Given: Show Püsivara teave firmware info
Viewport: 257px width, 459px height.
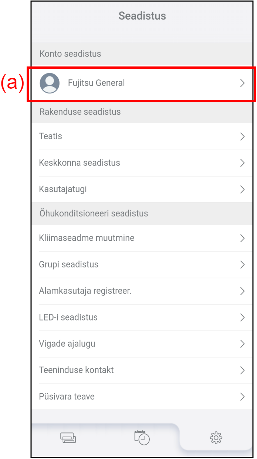Looking at the screenshot, I should click(142, 397).
